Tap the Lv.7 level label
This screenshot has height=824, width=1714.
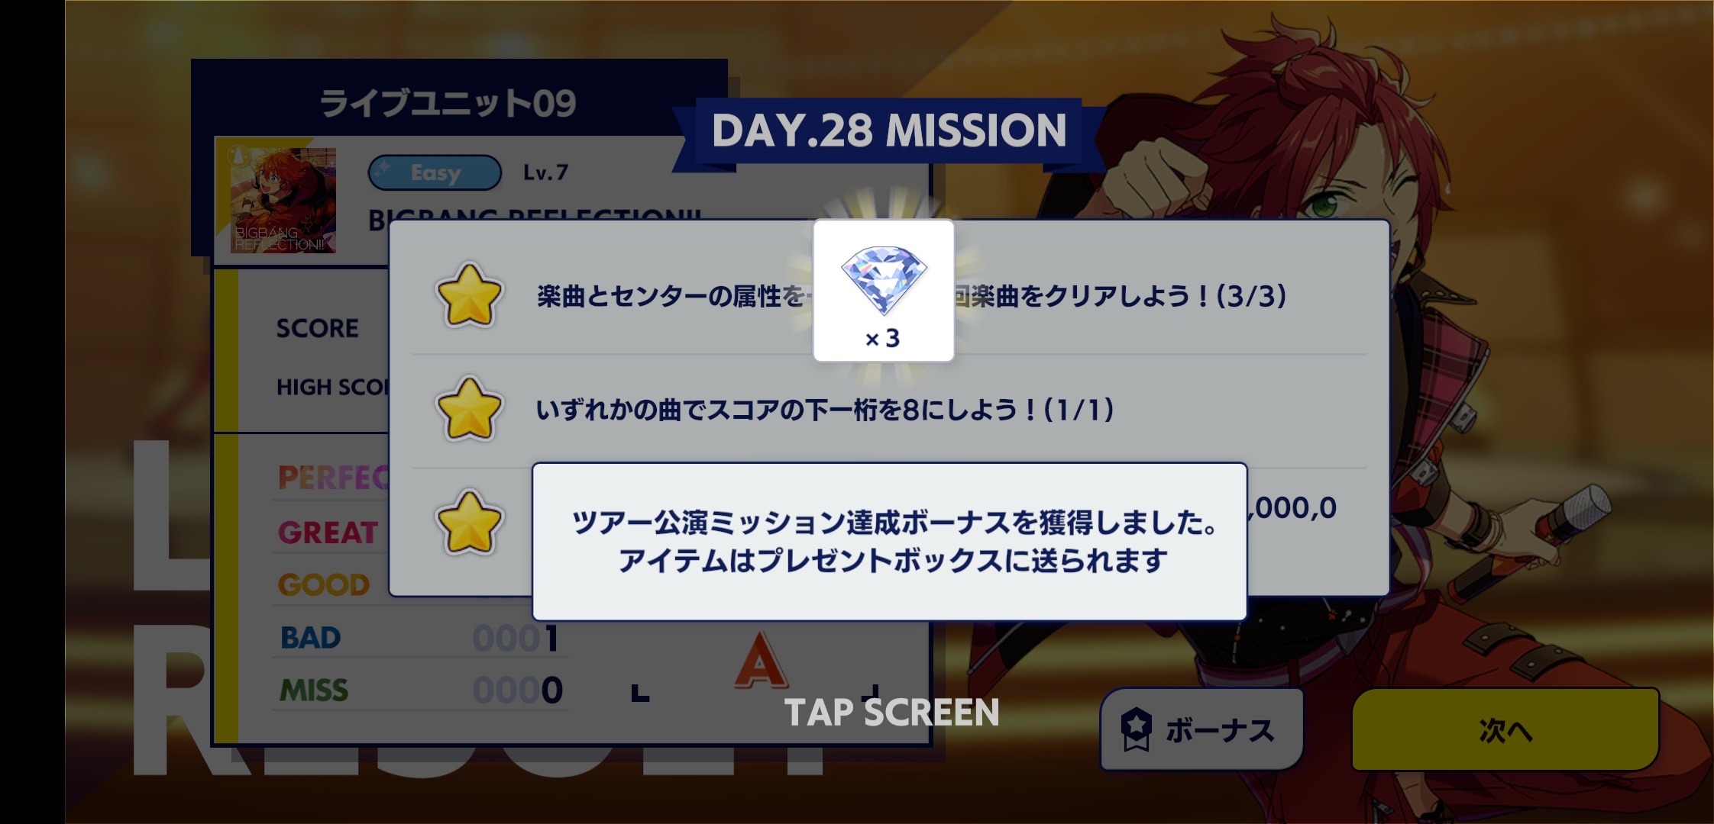tap(545, 172)
